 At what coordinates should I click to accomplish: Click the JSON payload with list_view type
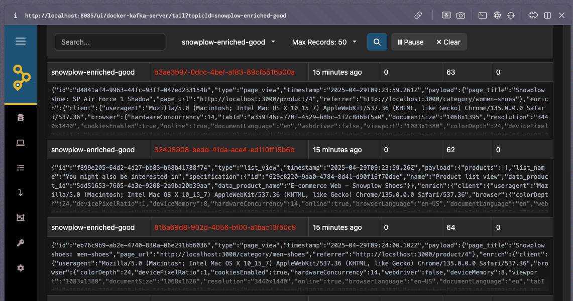tap(300, 188)
